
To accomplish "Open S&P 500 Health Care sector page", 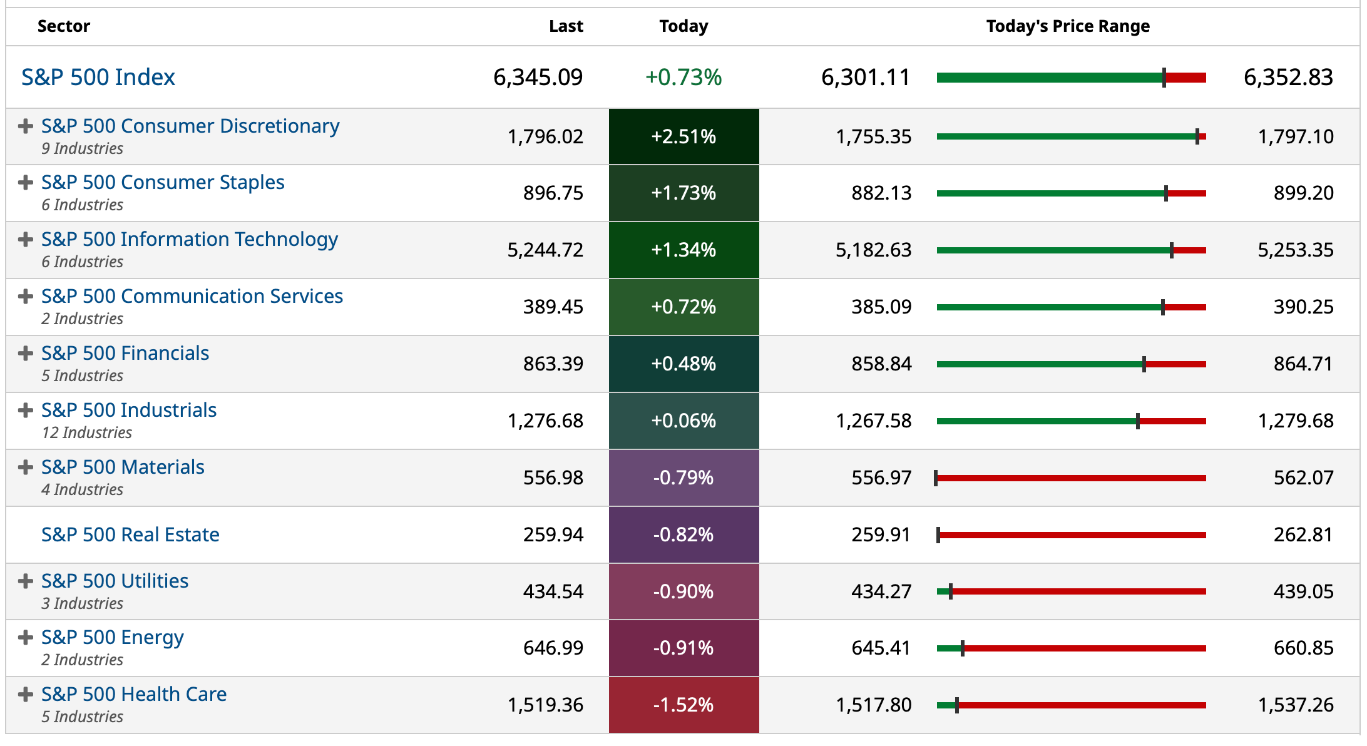I will pyautogui.click(x=134, y=694).
